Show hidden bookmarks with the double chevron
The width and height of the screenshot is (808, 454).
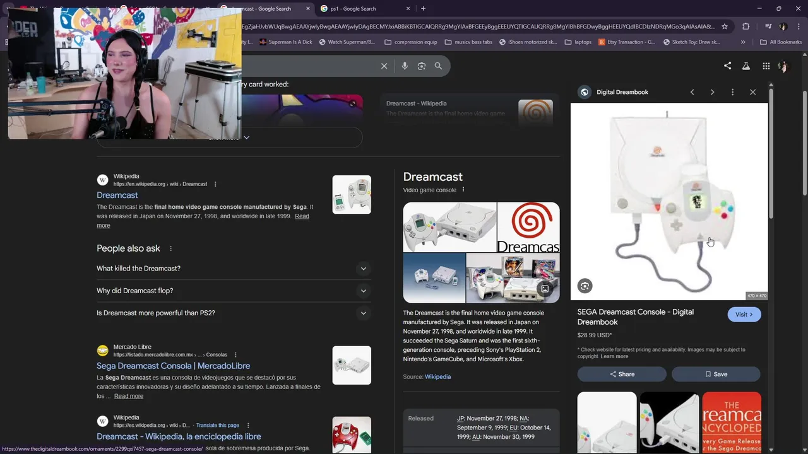coord(743,42)
